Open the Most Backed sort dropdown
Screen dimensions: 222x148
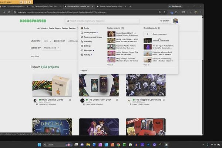pos(51,48)
